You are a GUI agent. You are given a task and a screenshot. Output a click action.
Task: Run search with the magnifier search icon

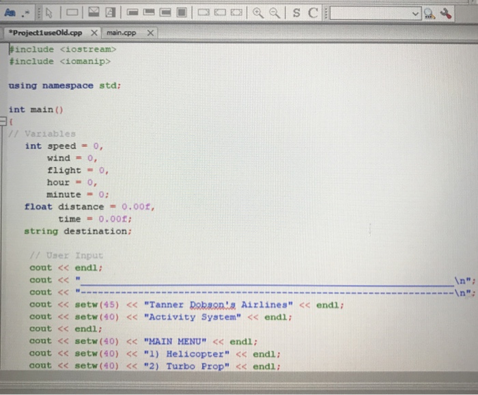click(430, 14)
